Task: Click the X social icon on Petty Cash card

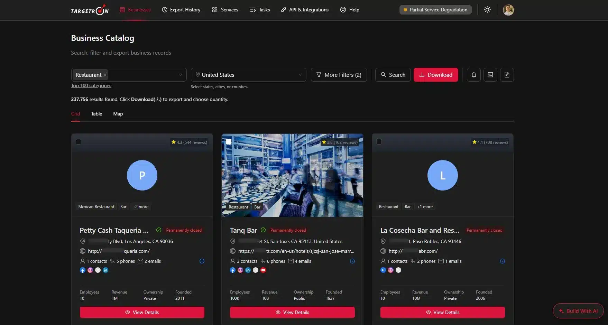Action: [98, 270]
